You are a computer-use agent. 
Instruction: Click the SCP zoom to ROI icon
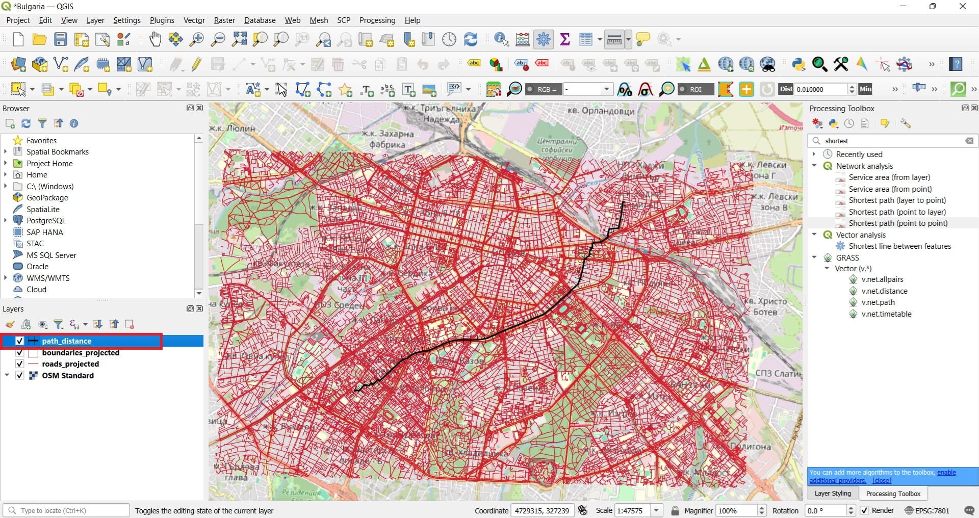pyautogui.click(x=666, y=89)
